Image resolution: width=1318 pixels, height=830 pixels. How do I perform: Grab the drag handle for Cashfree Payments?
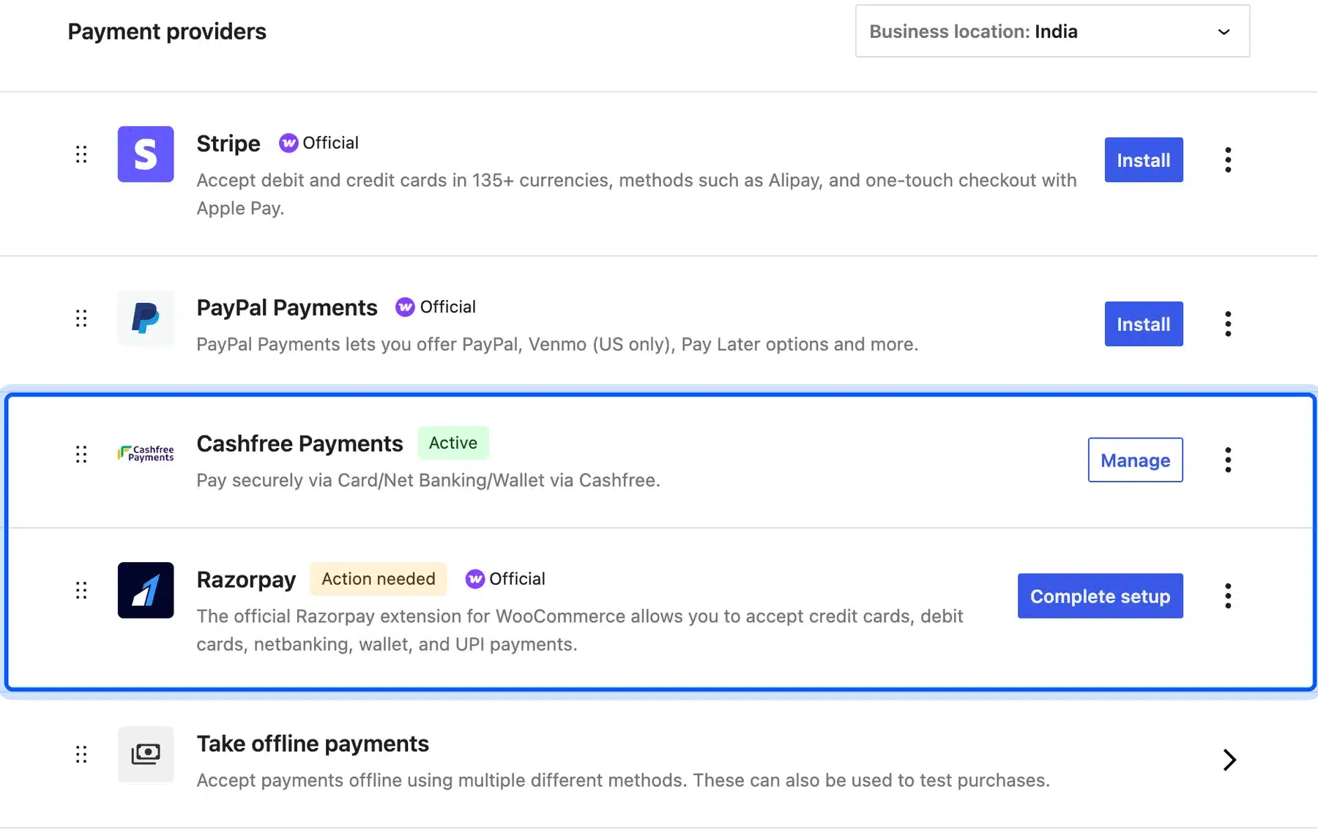pyautogui.click(x=81, y=454)
